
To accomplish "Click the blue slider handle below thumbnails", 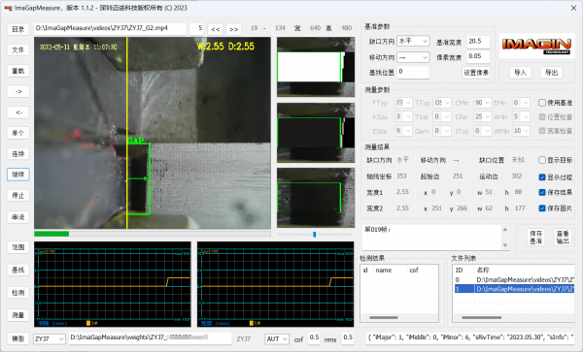I will click(315, 235).
